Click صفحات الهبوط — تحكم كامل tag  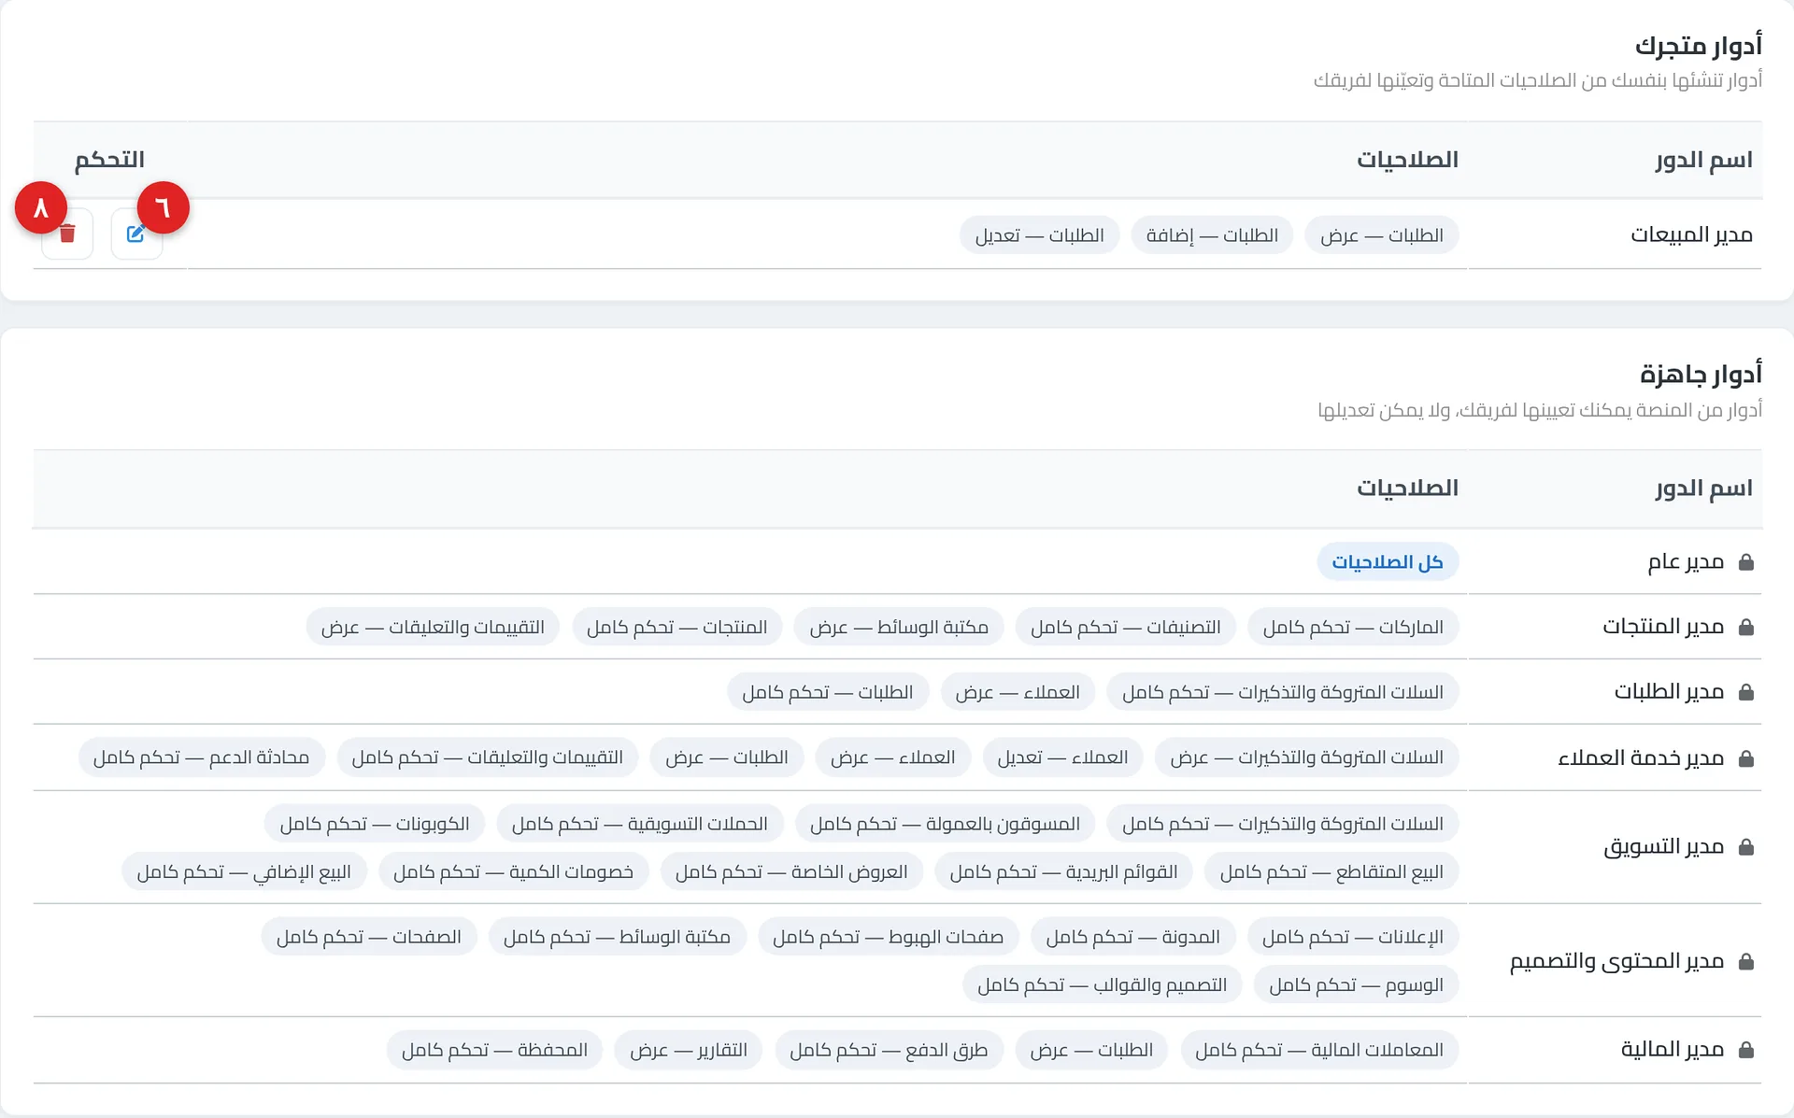888,937
